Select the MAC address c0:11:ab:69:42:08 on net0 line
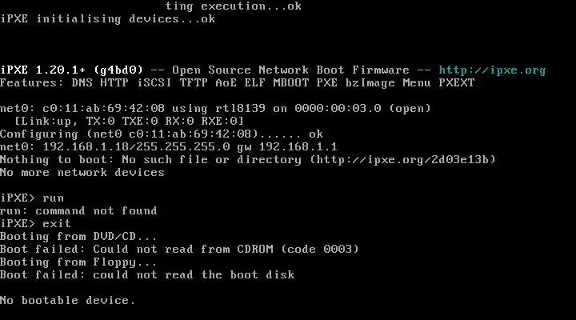 coord(103,108)
